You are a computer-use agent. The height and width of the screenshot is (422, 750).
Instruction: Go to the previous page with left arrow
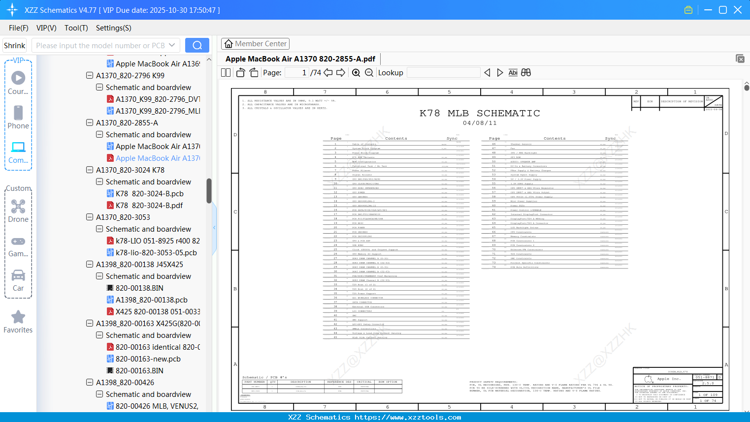(328, 73)
